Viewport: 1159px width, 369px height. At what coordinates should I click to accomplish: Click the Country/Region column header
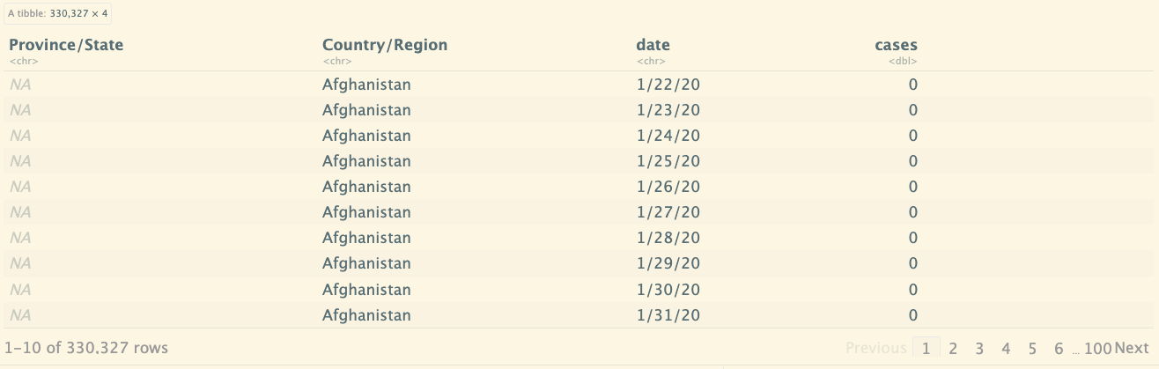(385, 45)
